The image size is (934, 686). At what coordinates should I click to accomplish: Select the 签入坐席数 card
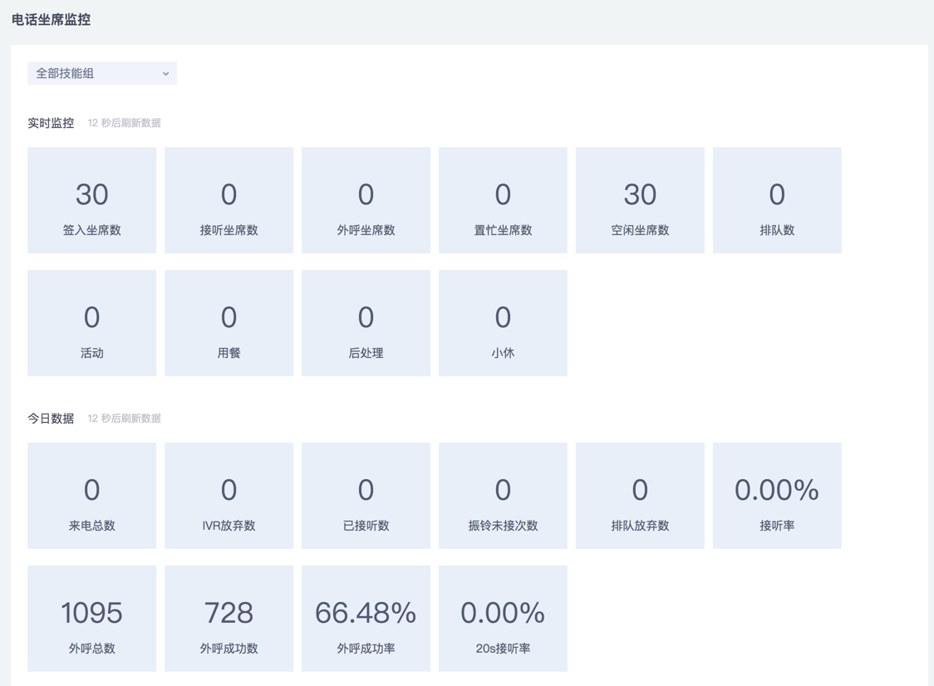91,200
